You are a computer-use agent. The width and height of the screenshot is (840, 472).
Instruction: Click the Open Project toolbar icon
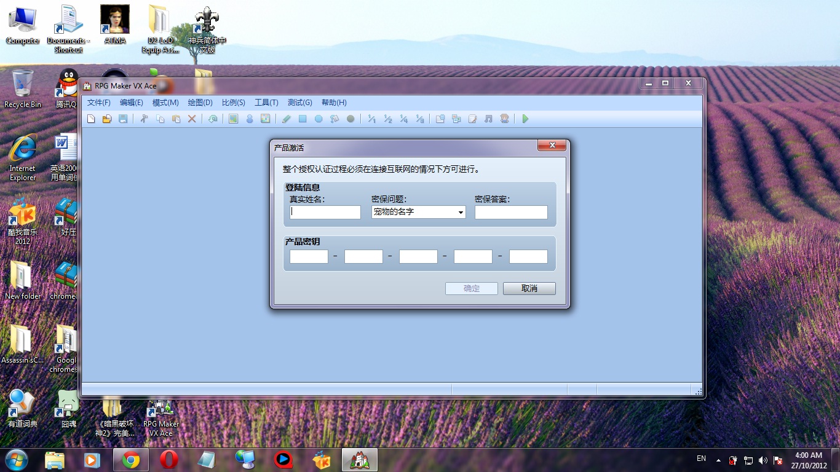tap(107, 119)
